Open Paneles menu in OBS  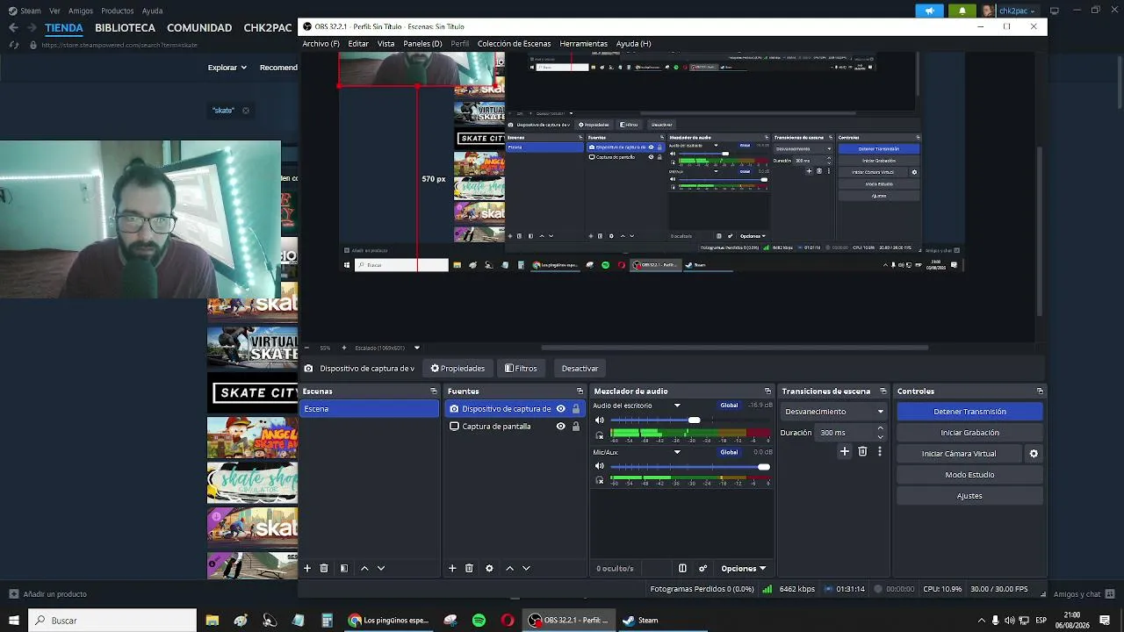coord(422,44)
